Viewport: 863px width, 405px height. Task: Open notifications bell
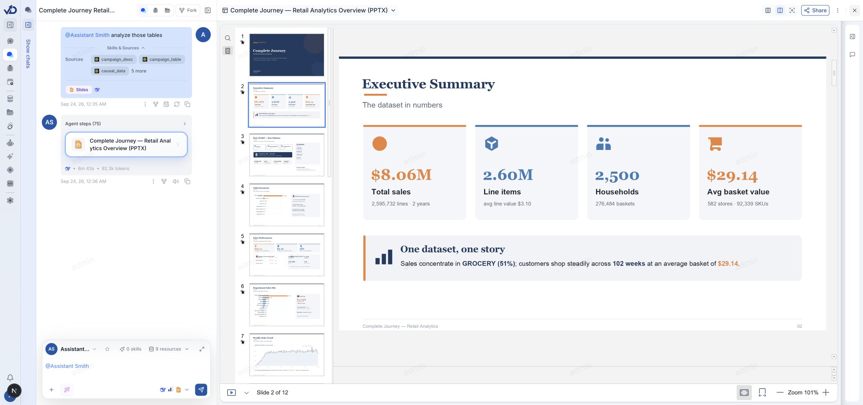(x=10, y=377)
